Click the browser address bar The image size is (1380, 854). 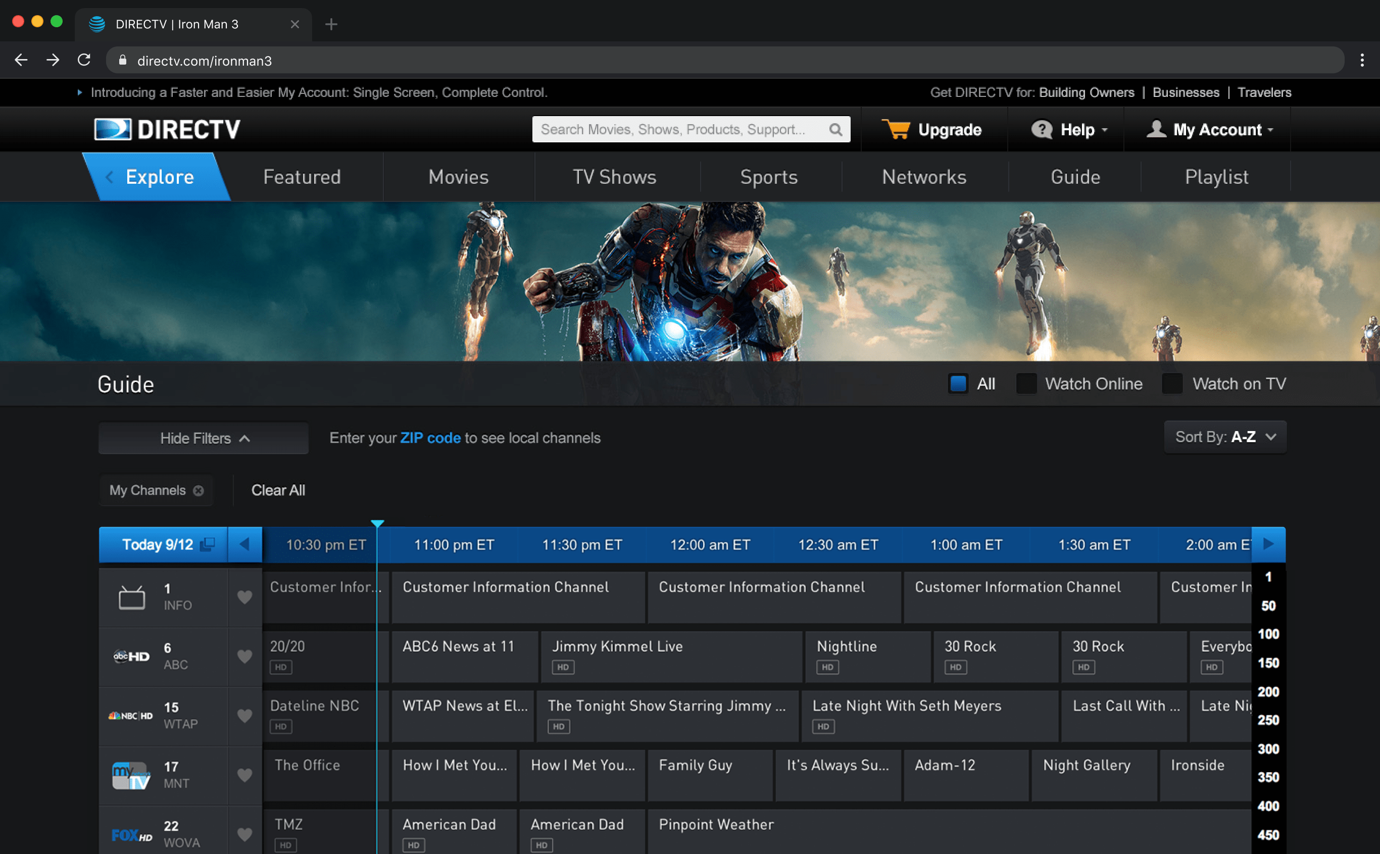pyautogui.click(x=725, y=60)
